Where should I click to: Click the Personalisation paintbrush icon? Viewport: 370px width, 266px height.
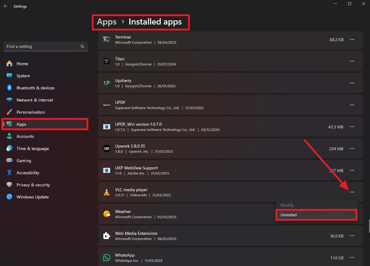pos(10,112)
